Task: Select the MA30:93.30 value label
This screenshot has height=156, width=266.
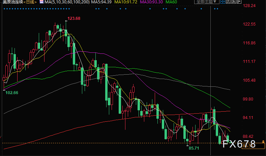Action: pos(151,2)
